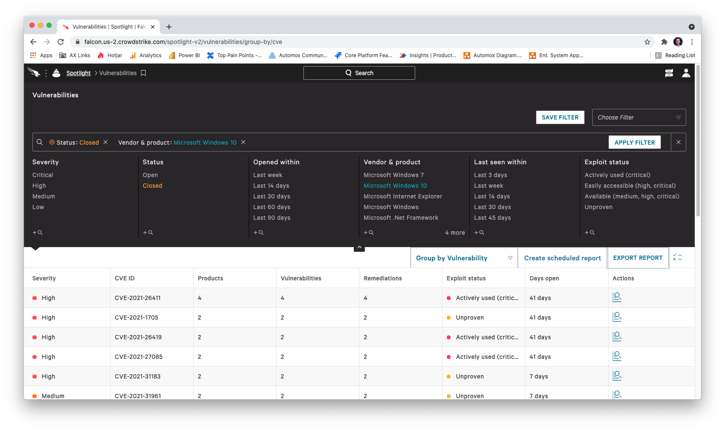Bookmark the Vulnerabilities page
This screenshot has width=725, height=431.
coord(143,73)
